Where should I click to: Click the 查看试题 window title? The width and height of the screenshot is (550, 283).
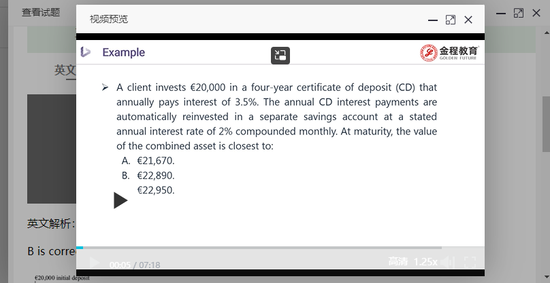pyautogui.click(x=41, y=12)
